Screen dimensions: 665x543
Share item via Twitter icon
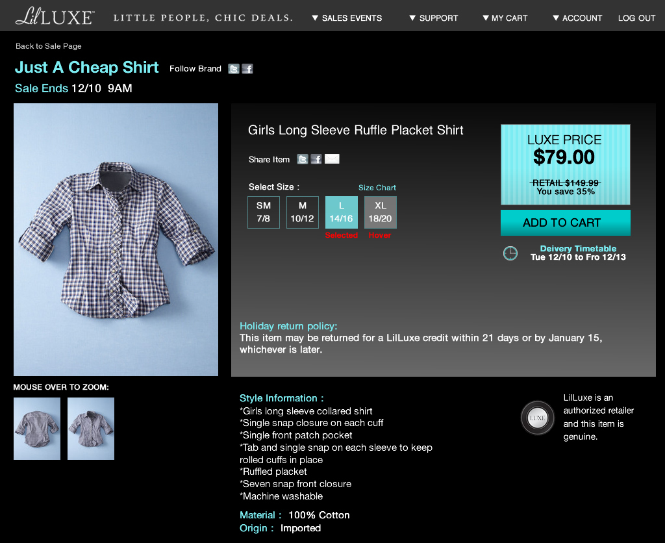coord(303,159)
